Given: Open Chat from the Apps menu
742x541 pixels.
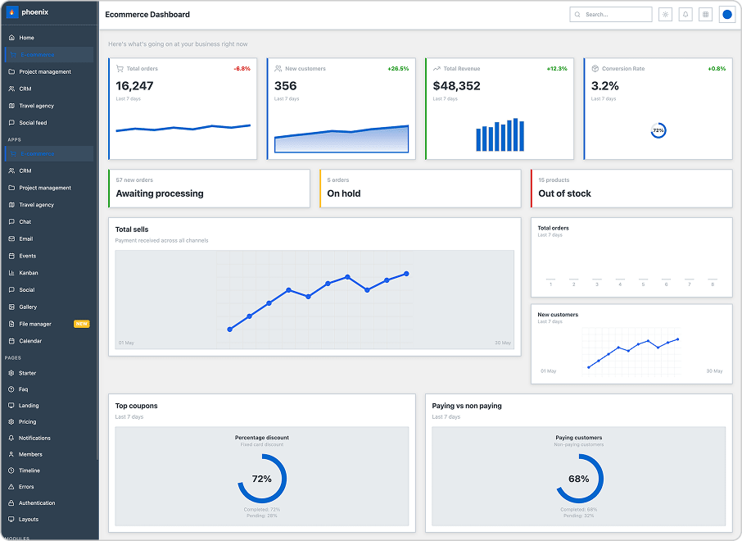Looking at the screenshot, I should (x=25, y=221).
